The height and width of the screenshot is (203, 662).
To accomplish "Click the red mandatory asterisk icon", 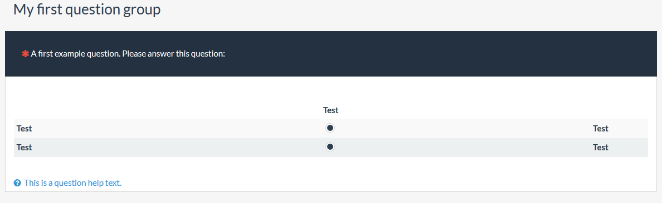I will click(x=25, y=53).
